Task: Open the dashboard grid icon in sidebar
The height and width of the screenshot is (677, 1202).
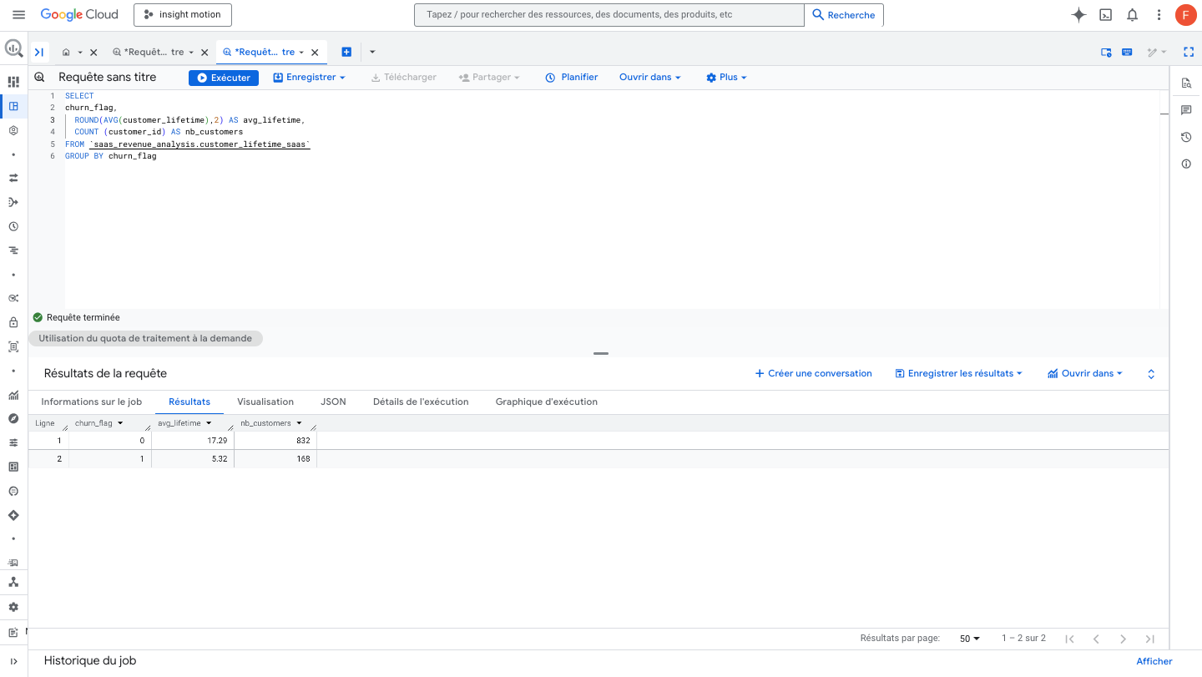Action: coord(13,82)
